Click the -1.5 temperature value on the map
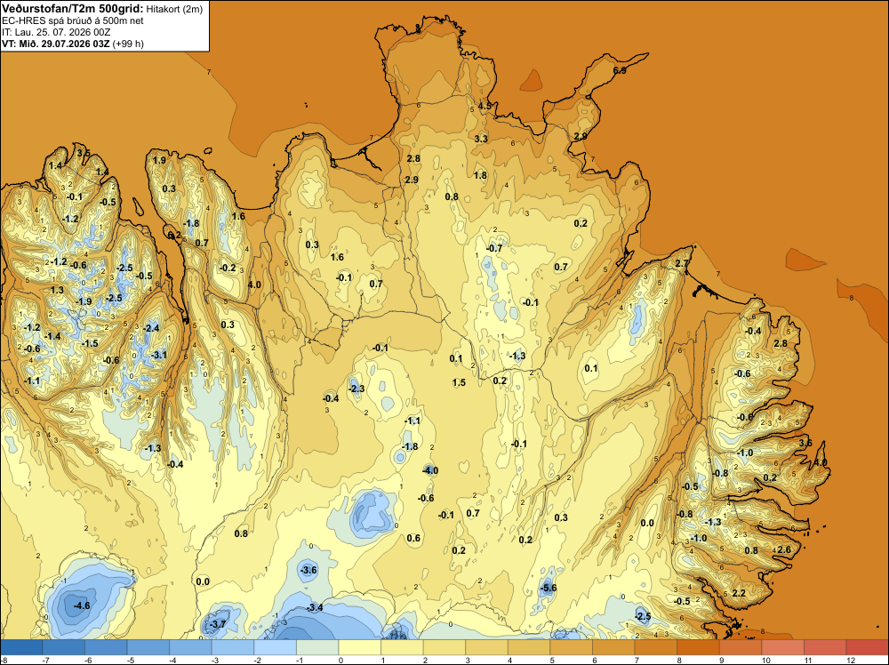Image resolution: width=889 pixels, height=665 pixels. click(x=90, y=343)
